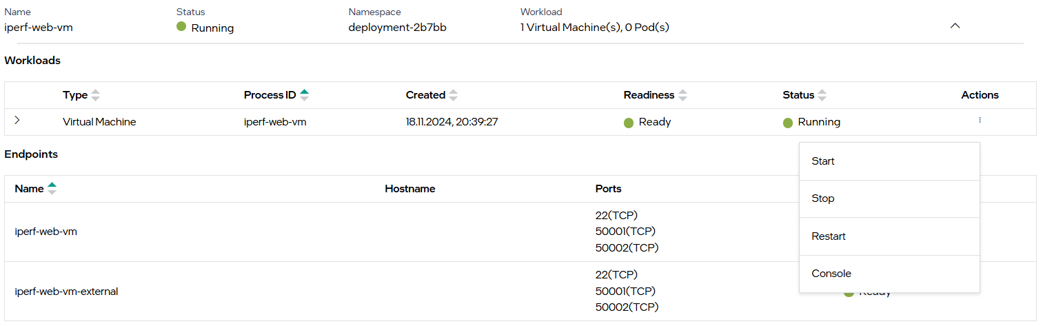Screen dimensions: 1043x326
Task: Sort workloads by Status column
Action: tap(822, 95)
